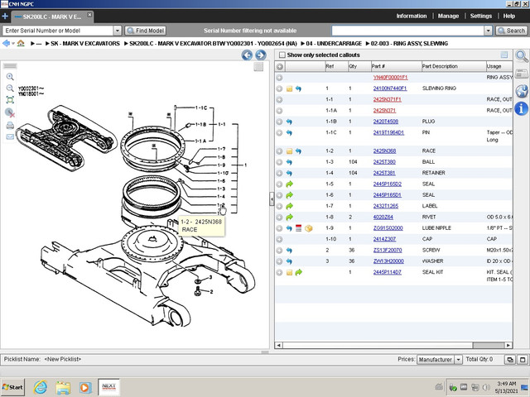Open part number 24100N7440F1 link
The image size is (530, 397).
pos(390,88)
